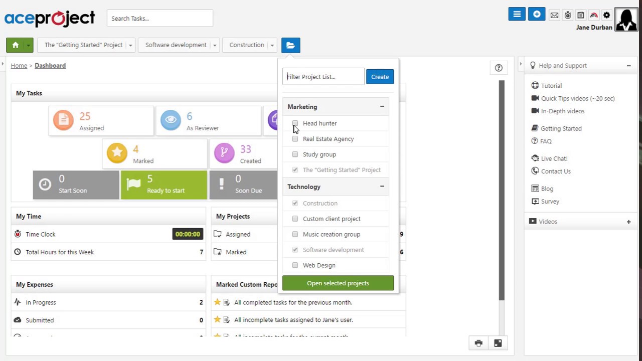Click the blue eye As Reviewer icon
Image resolution: width=642 pixels, height=361 pixels.
click(171, 120)
